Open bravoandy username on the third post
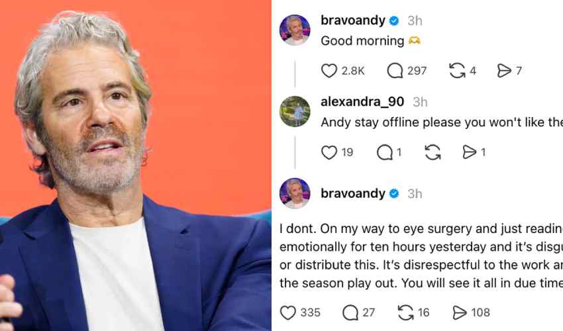 [x=353, y=193]
